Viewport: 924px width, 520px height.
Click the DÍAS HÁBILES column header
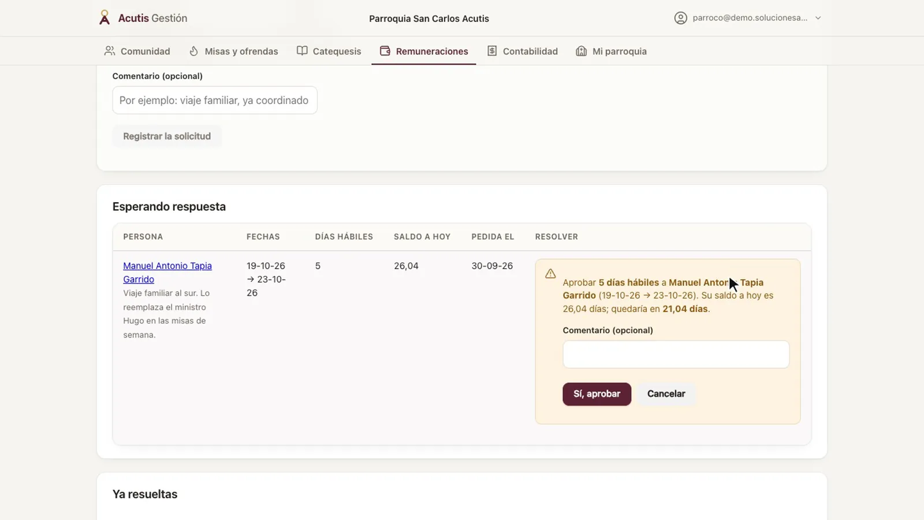tap(344, 237)
